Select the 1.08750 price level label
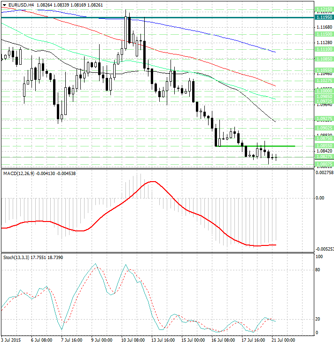This screenshot has width=334, height=344. click(324, 138)
